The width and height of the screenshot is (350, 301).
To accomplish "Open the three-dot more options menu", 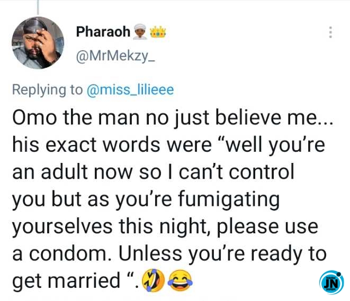I will [330, 33].
